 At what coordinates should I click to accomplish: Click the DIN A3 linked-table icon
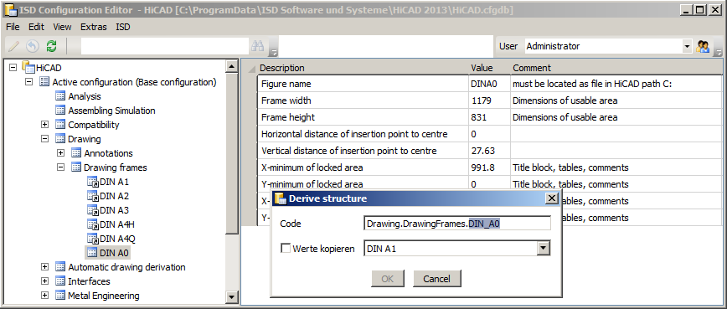(93, 210)
